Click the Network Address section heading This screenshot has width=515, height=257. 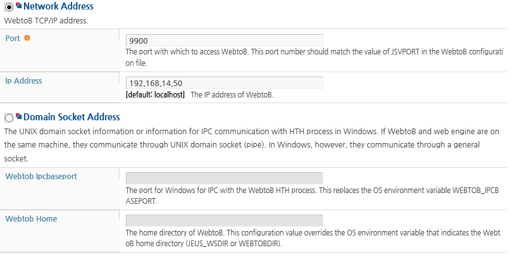(x=58, y=6)
